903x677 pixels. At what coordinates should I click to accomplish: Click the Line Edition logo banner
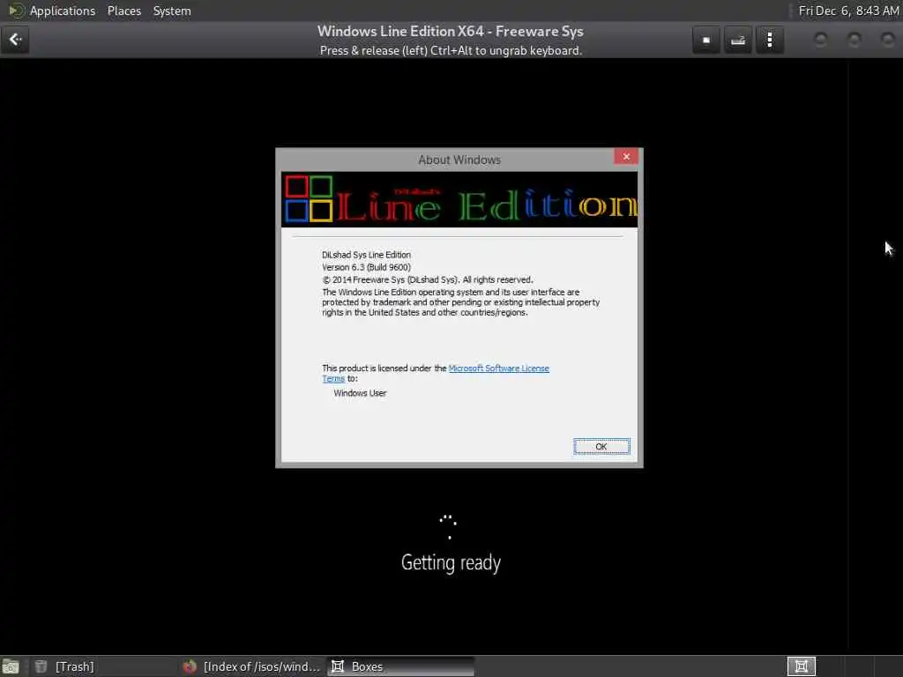coord(459,199)
